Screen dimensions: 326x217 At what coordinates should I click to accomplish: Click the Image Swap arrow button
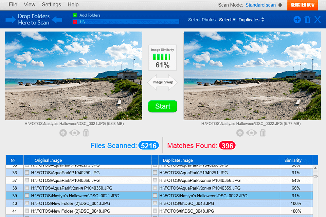tap(163, 82)
